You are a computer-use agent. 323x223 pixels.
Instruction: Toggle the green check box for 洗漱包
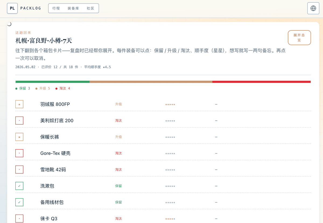[x=19, y=186]
